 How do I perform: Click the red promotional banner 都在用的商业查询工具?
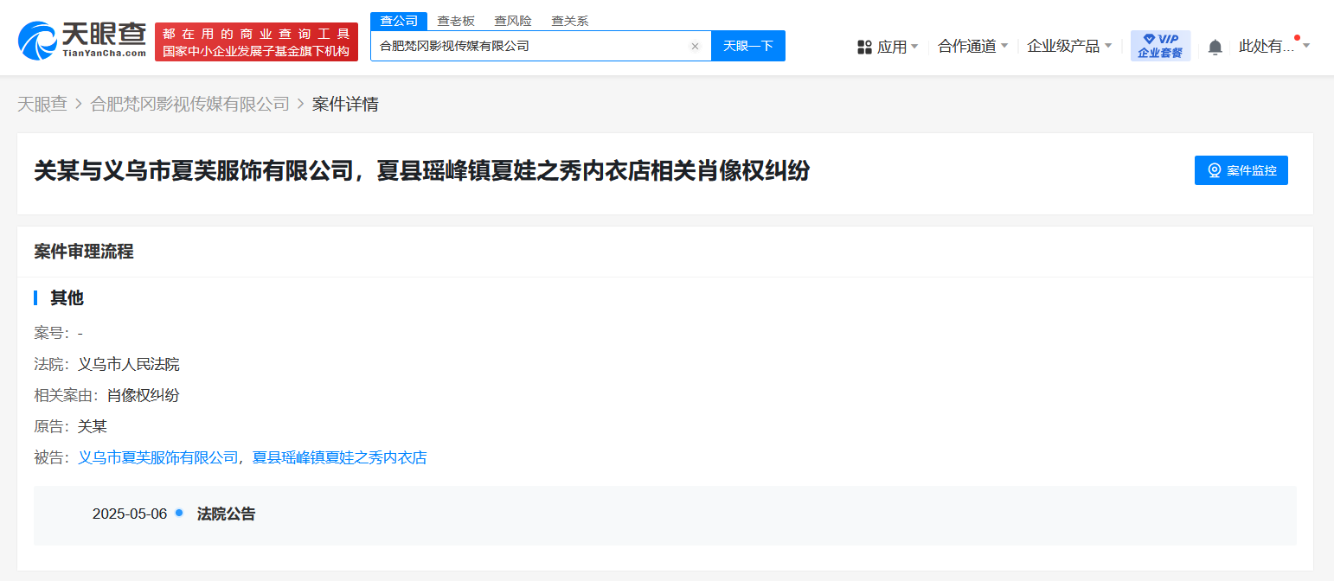256,42
